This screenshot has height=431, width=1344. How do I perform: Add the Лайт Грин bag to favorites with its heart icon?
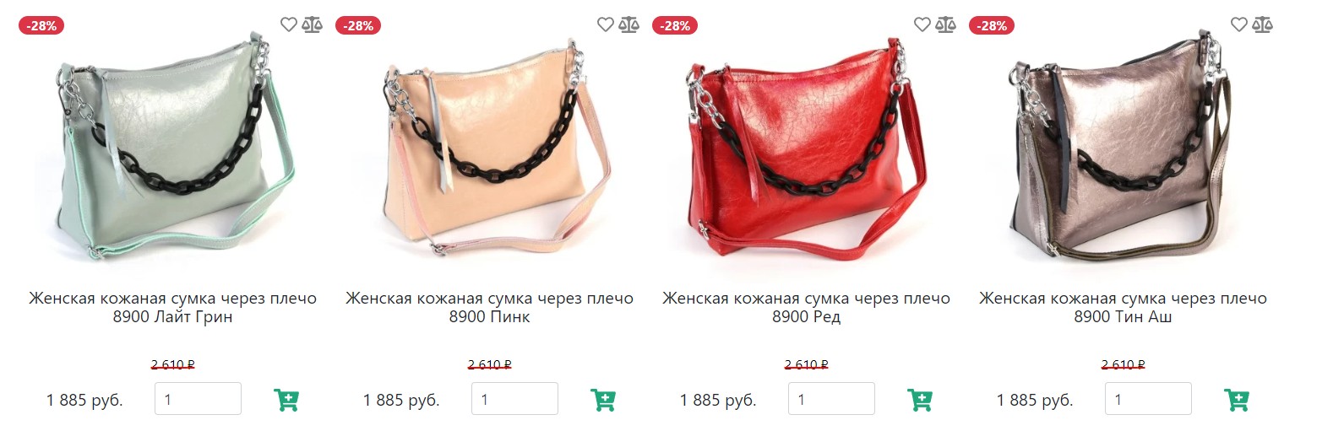click(289, 24)
